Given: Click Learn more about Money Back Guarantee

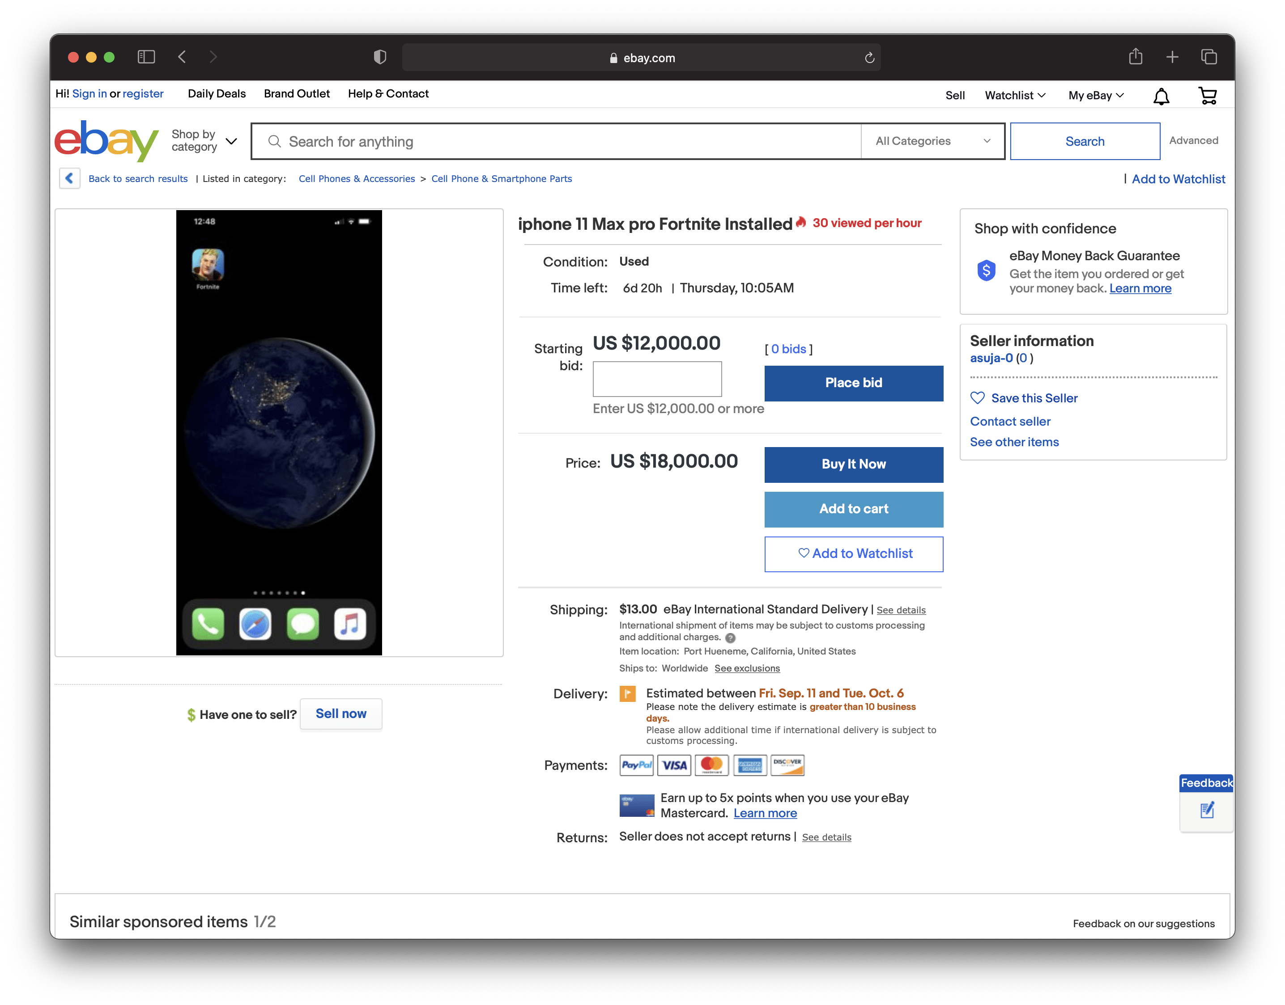Looking at the screenshot, I should pos(1140,288).
